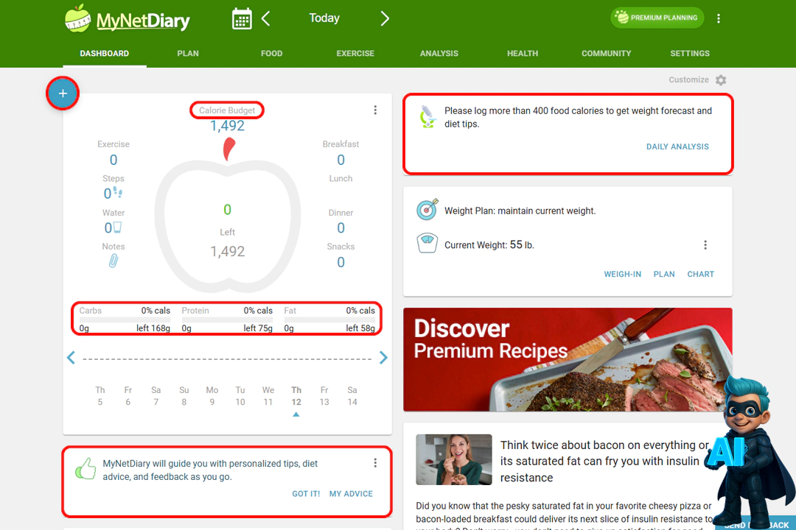Open the ANALYSIS section
The height and width of the screenshot is (530, 796).
(439, 53)
